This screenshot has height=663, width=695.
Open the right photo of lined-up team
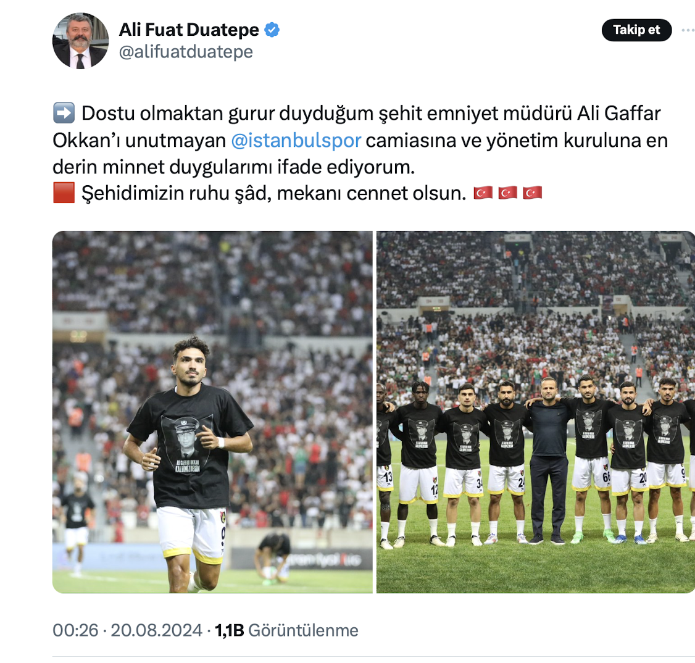pos(535,412)
